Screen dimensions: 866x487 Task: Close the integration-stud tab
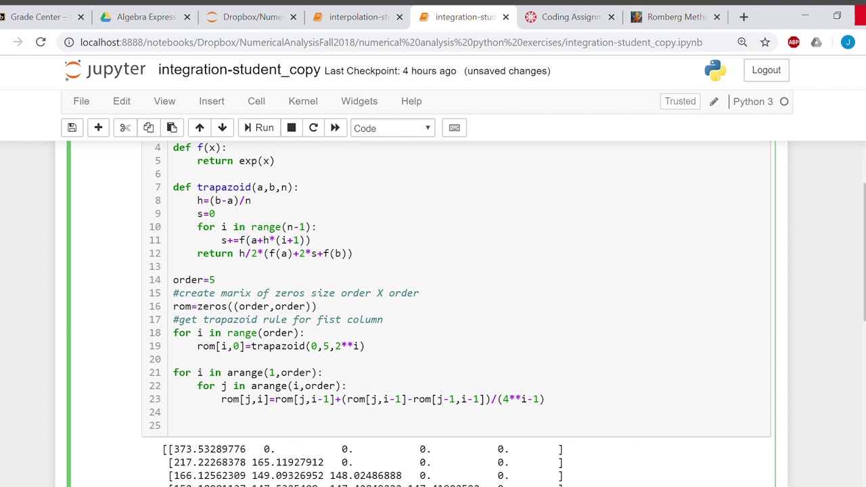tap(505, 17)
